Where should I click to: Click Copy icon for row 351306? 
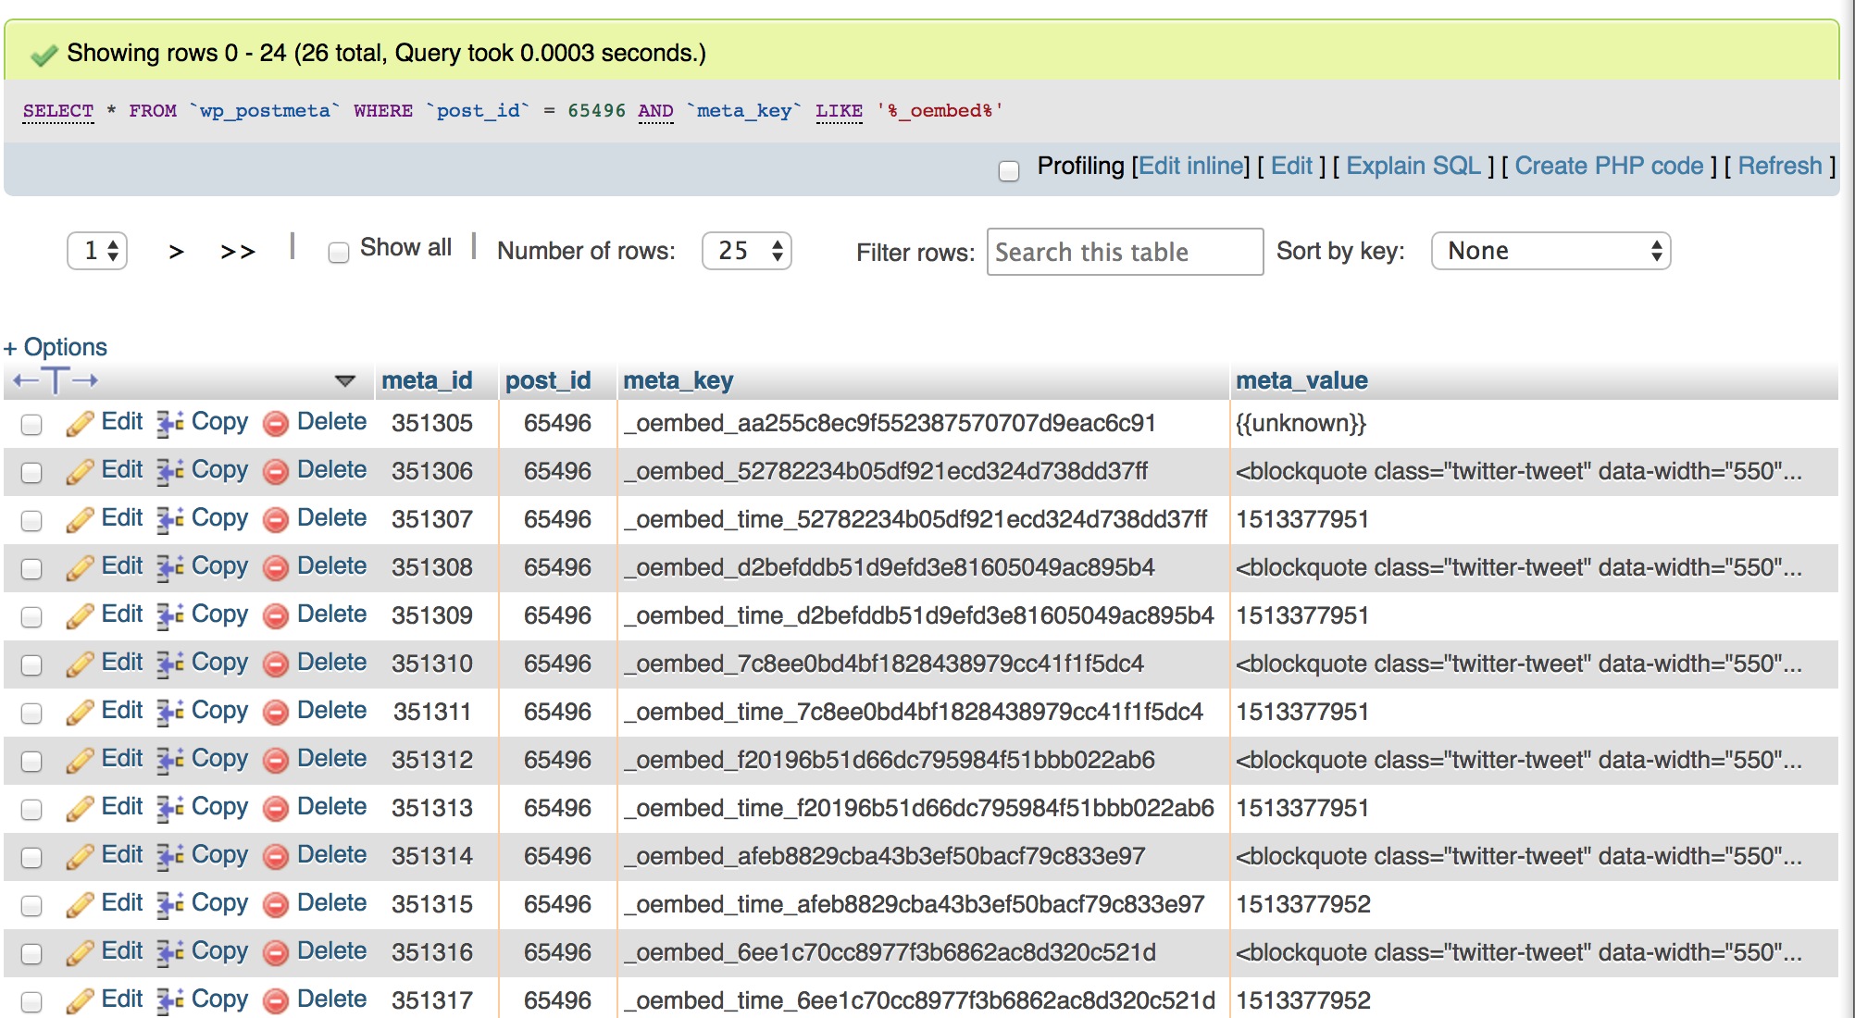tap(169, 472)
